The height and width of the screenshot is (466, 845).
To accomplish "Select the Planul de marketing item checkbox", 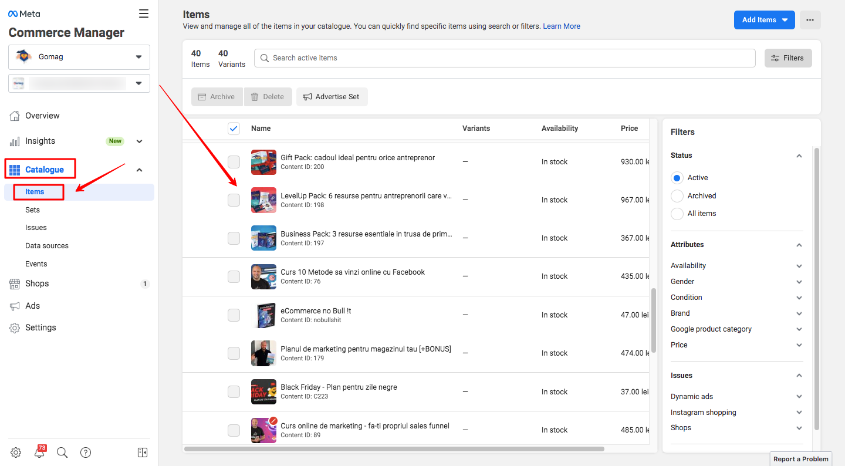I will click(234, 353).
